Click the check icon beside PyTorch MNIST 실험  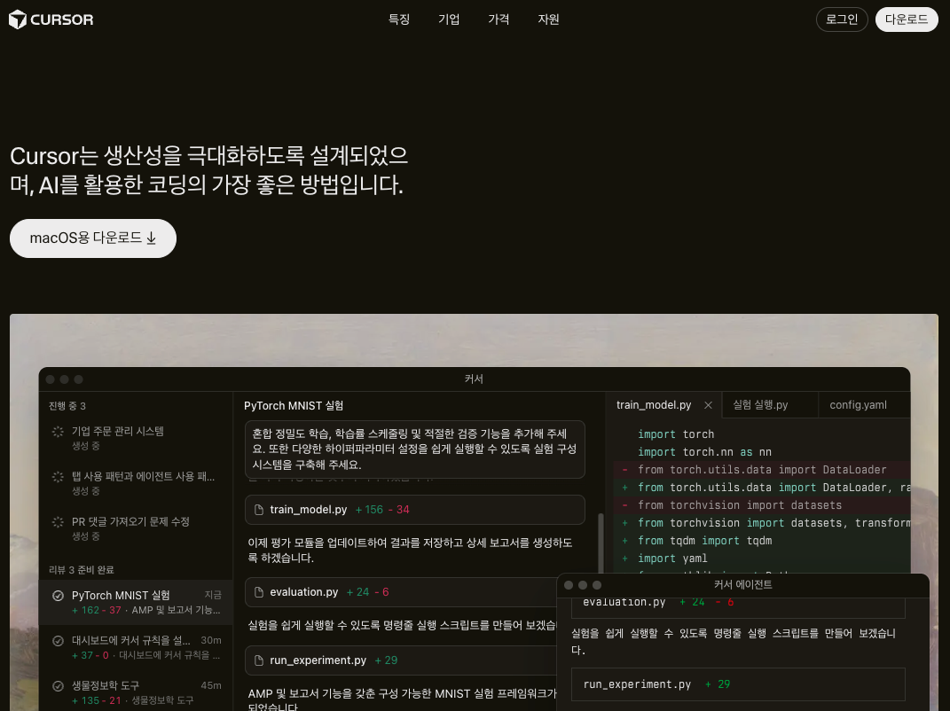[59, 596]
